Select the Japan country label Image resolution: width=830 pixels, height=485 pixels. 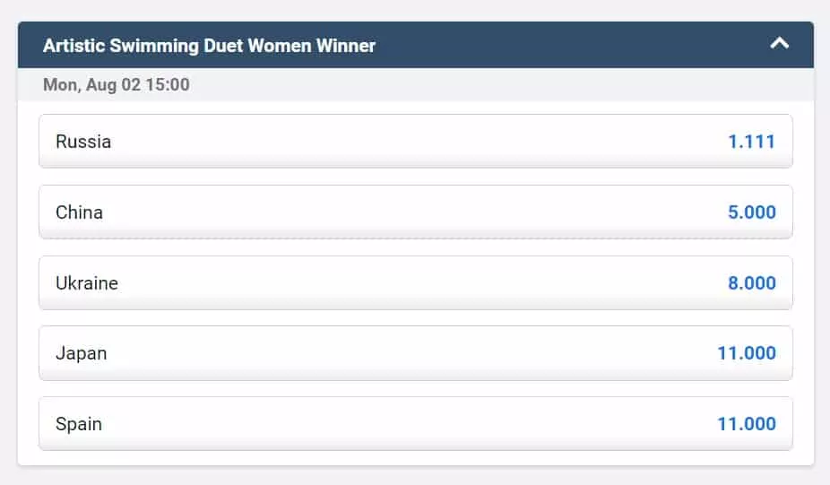point(81,353)
